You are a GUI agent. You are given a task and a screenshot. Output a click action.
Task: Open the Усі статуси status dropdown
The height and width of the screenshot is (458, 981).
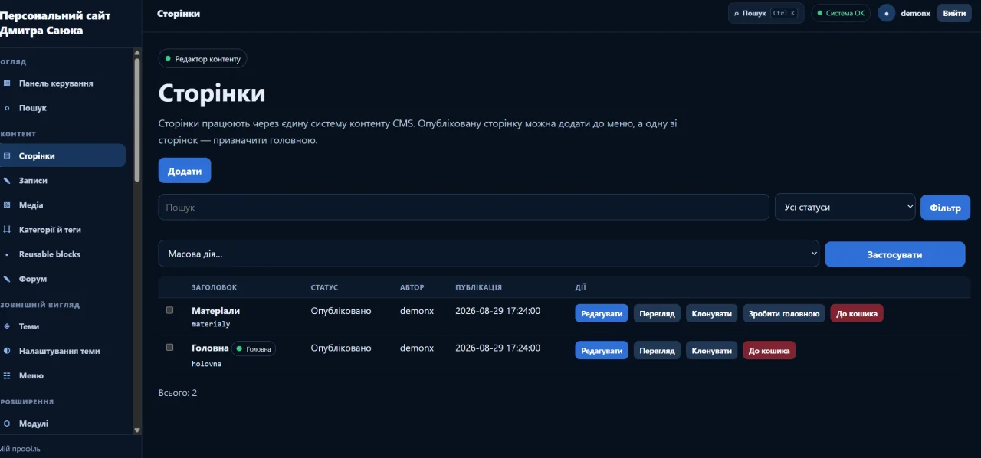tap(845, 207)
